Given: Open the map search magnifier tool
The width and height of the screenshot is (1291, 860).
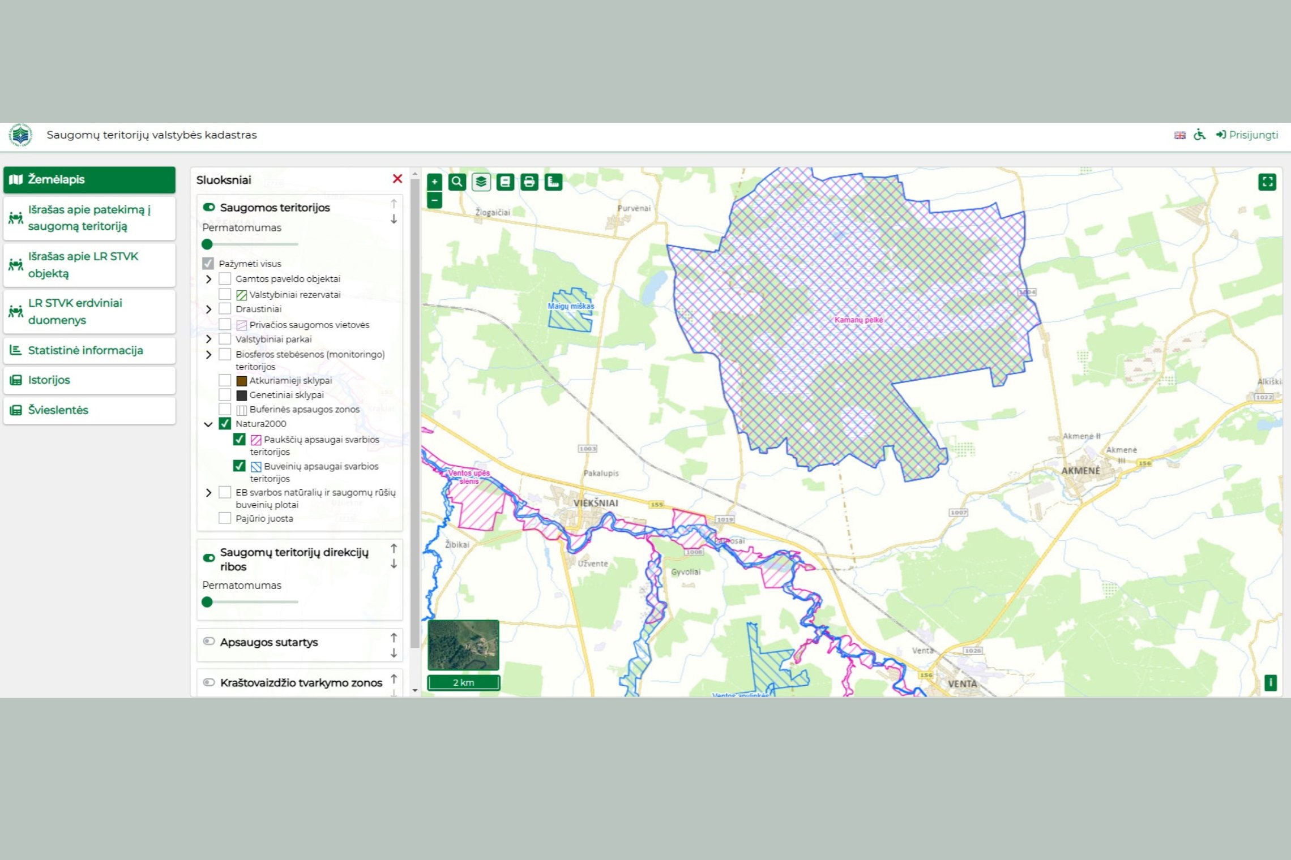Looking at the screenshot, I should point(457,182).
